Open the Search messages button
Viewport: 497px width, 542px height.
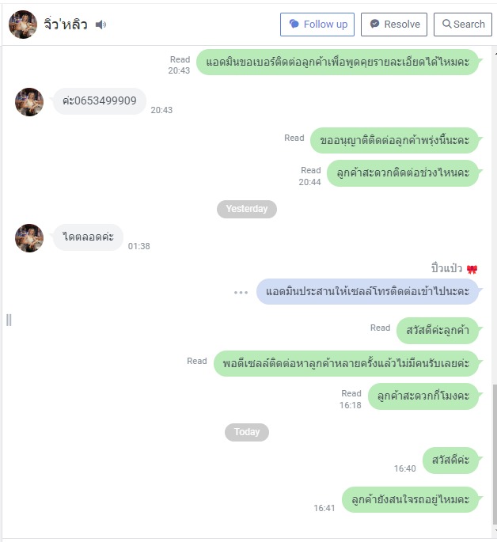point(462,25)
